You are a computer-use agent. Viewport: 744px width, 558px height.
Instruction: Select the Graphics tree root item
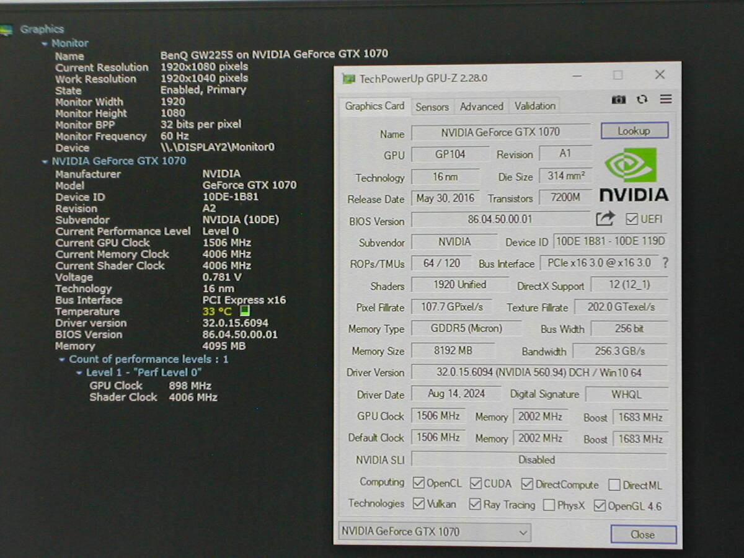click(x=42, y=29)
